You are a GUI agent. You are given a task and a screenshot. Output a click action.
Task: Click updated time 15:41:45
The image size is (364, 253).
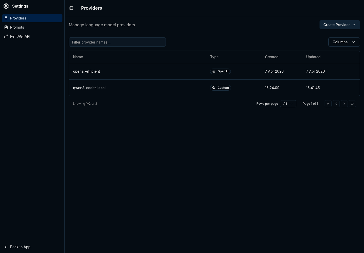point(313,88)
